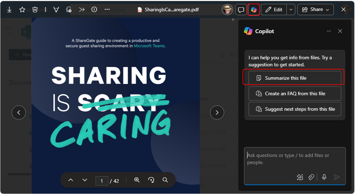Open the comments pane icon
Screen dimensions: 355x194
pos(241,10)
